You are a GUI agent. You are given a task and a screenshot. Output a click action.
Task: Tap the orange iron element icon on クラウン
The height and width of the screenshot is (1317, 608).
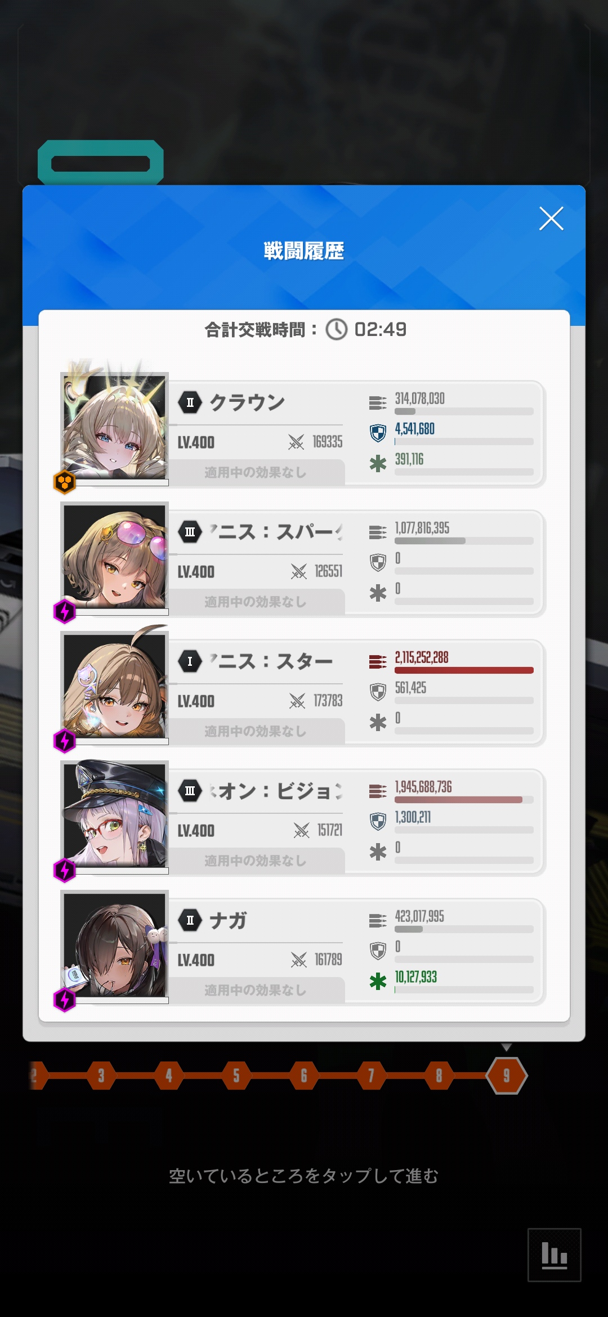coord(65,482)
